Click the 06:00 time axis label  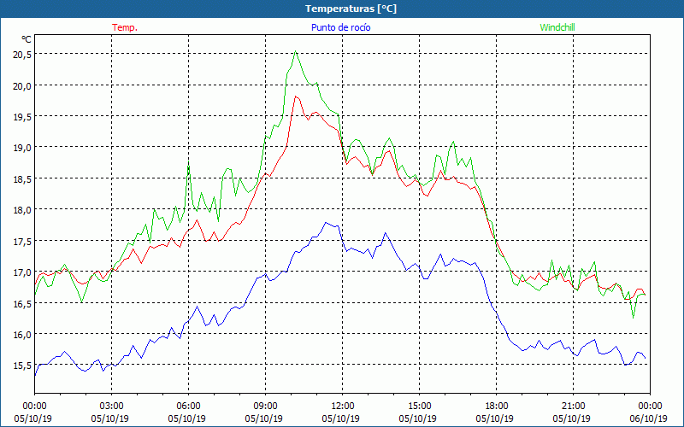(x=188, y=407)
